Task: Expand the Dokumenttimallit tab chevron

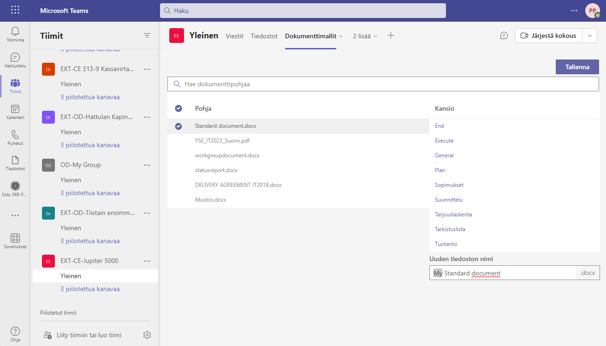Action: 341,36
